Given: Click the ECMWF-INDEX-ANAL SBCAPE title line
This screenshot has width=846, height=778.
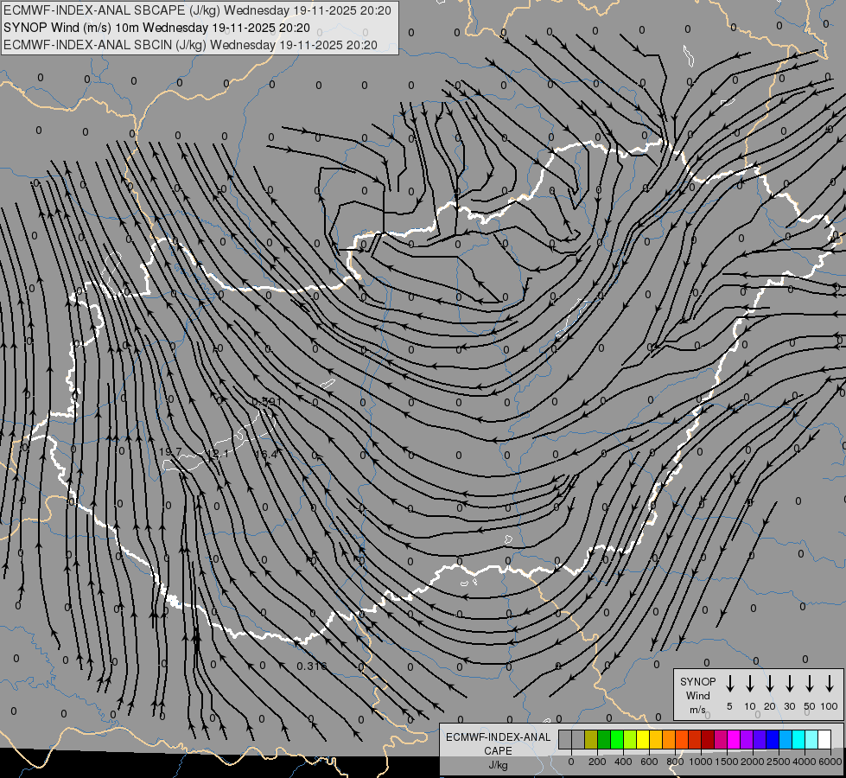Looking at the screenshot, I should point(198,10).
